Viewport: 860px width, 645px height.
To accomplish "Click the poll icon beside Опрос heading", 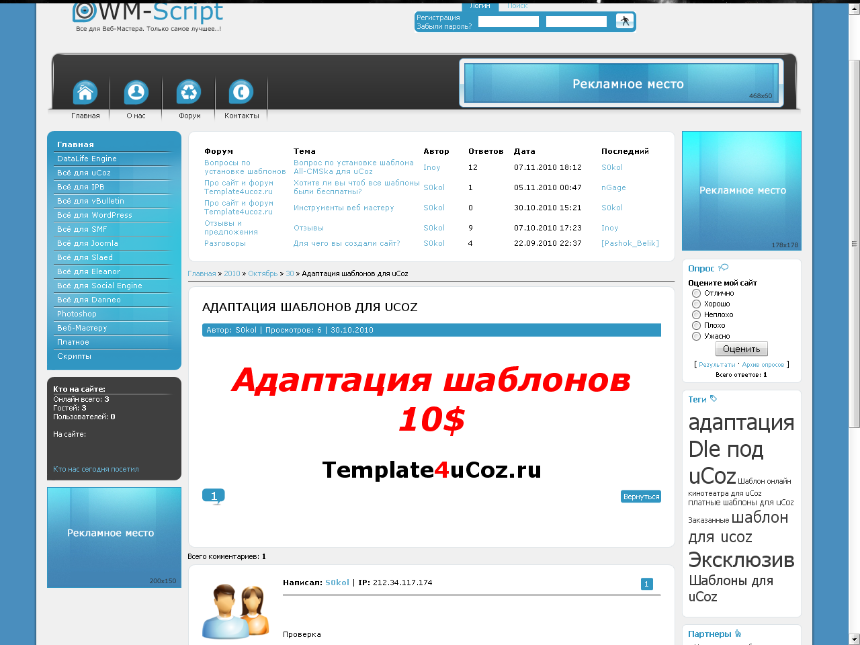I will click(x=723, y=268).
